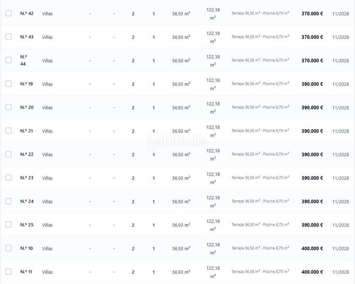
Task: Click the Villas type in N.º 24 row
Action: pyautogui.click(x=47, y=202)
